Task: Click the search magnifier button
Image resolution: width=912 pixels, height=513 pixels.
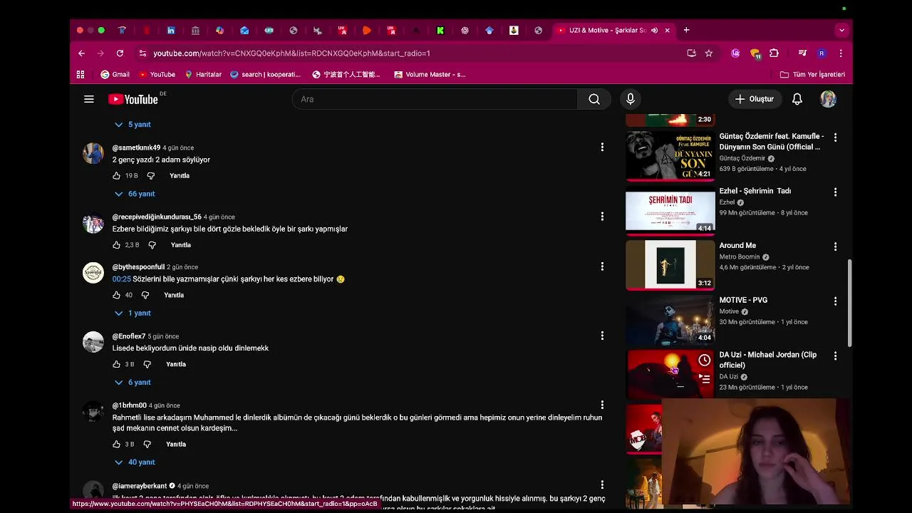Action: (594, 99)
